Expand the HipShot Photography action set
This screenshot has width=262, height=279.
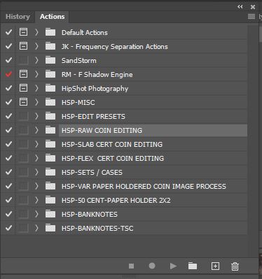(x=36, y=88)
